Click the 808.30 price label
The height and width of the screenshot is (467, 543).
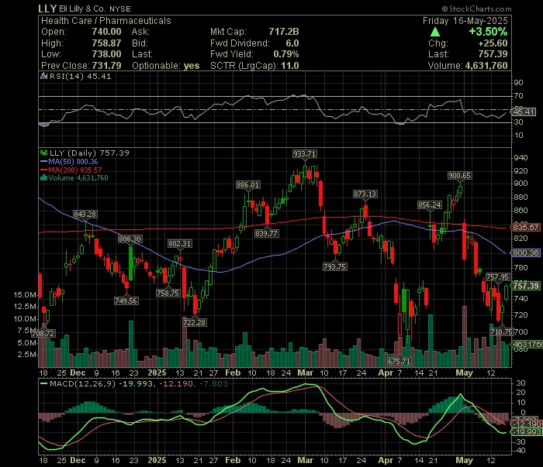(x=130, y=239)
